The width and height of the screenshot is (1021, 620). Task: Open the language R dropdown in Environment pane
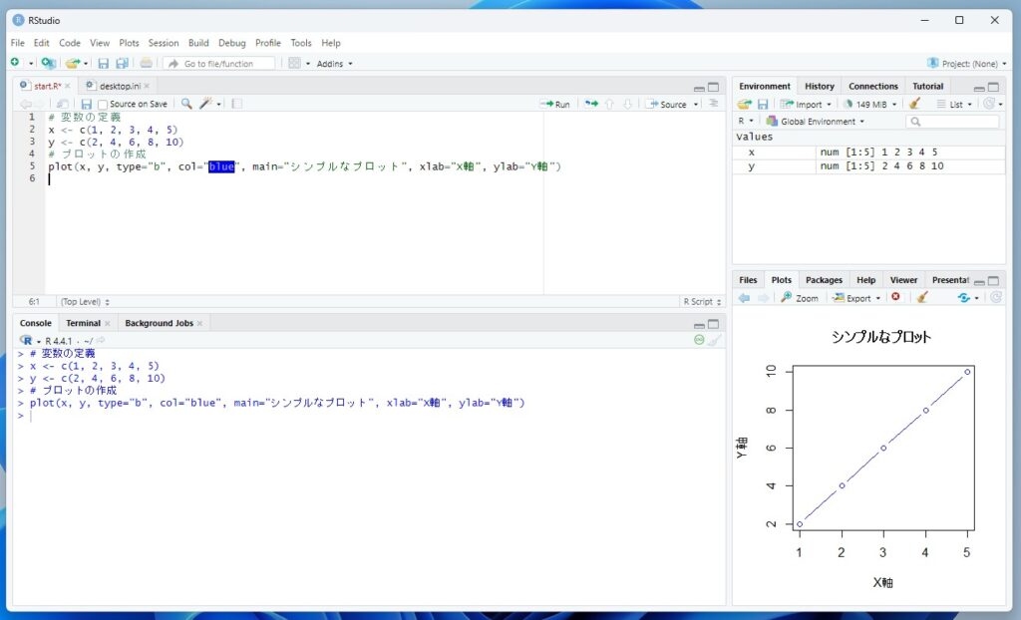(746, 122)
